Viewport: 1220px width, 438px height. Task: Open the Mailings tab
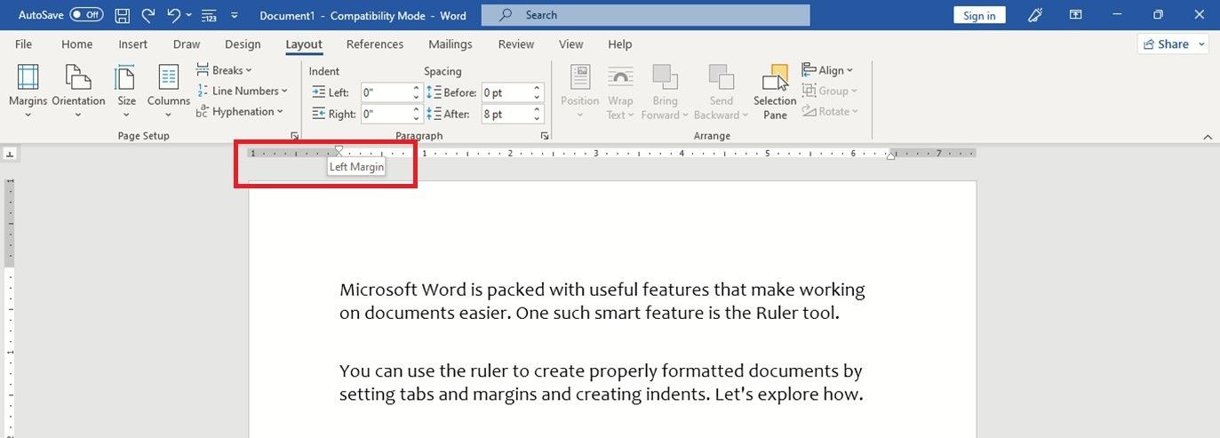point(451,44)
